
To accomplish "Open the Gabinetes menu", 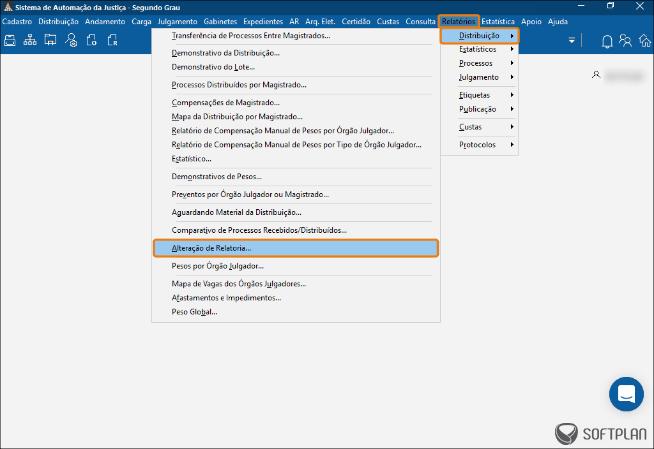I will click(220, 22).
